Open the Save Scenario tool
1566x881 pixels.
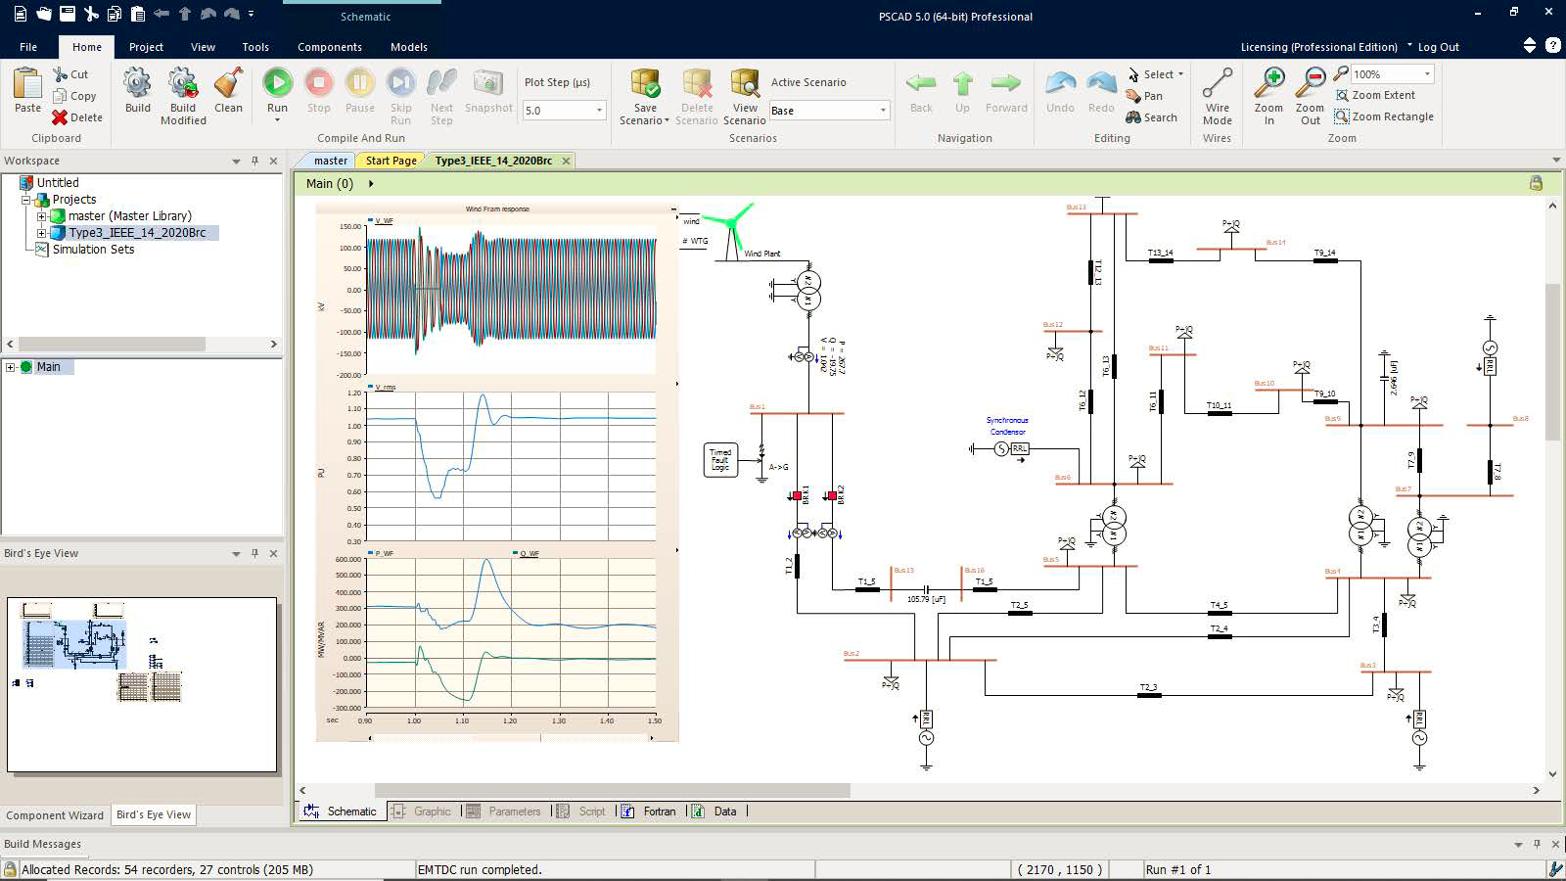pyautogui.click(x=645, y=84)
